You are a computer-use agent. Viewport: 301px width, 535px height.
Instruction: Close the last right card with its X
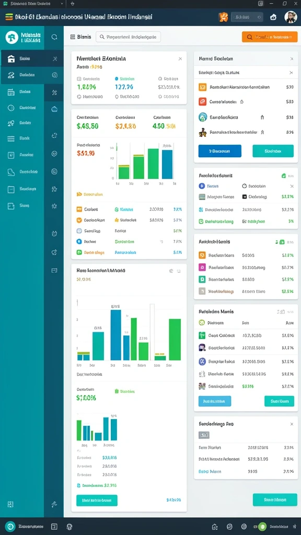click(292, 424)
